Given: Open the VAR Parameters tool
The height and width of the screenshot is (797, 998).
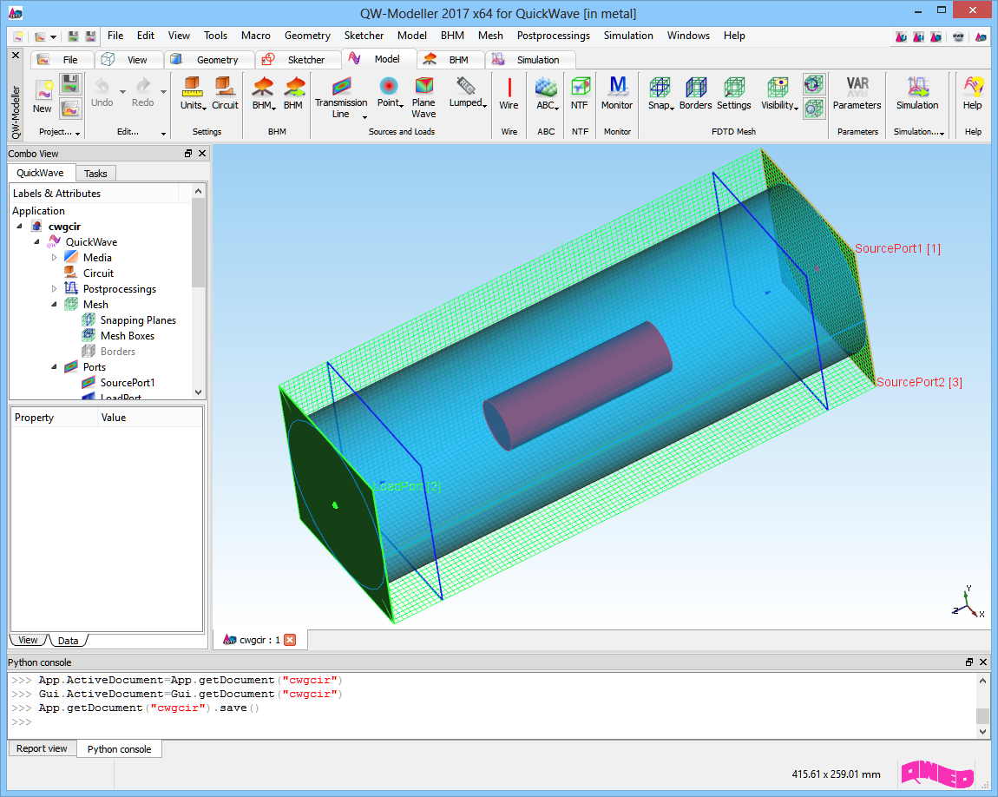Looking at the screenshot, I should (x=857, y=94).
